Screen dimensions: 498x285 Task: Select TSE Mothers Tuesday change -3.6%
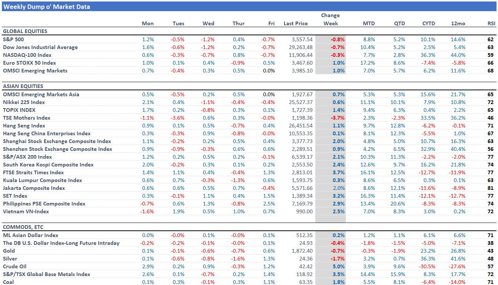click(178, 118)
